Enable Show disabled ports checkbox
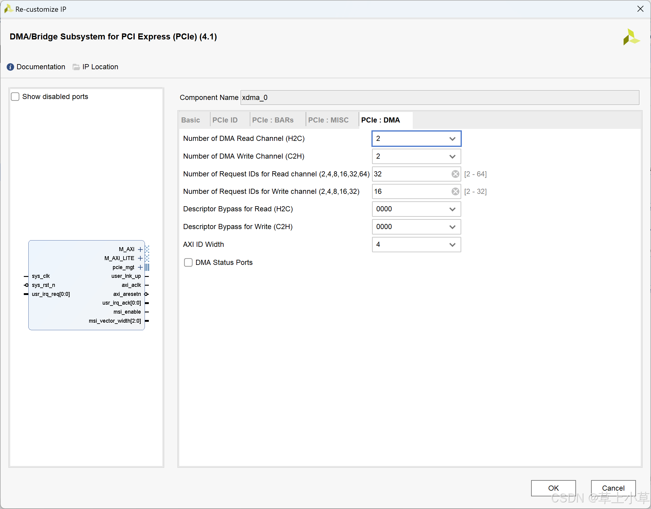651x509 pixels. coord(15,97)
